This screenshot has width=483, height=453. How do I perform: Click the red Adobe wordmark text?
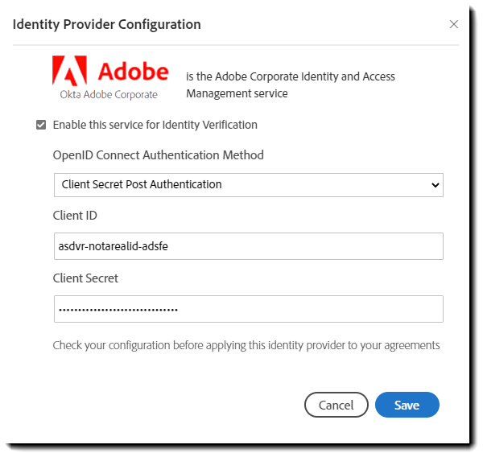[133, 72]
